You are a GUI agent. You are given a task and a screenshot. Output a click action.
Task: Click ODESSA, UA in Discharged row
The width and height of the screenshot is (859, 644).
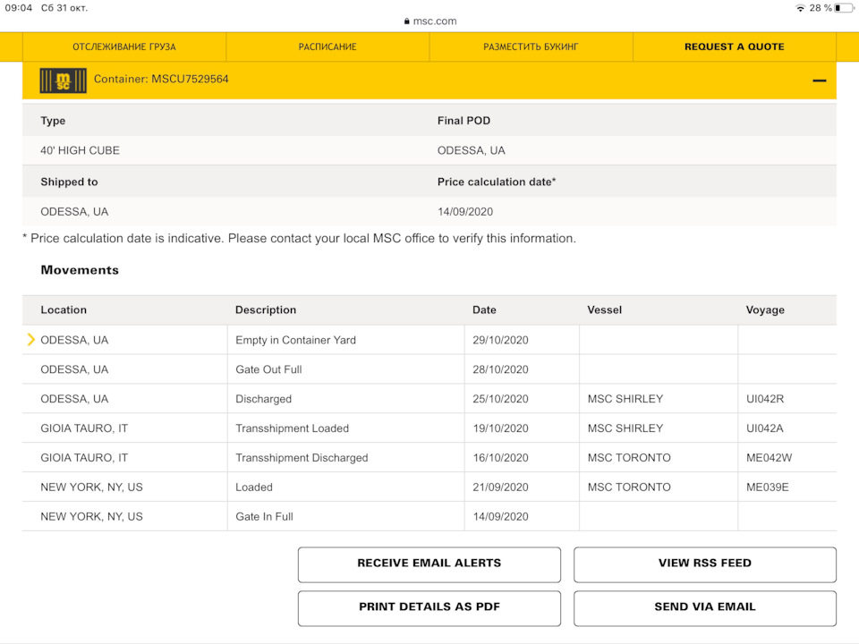point(74,399)
